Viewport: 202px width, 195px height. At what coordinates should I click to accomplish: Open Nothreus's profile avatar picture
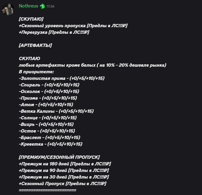coord(8,9)
